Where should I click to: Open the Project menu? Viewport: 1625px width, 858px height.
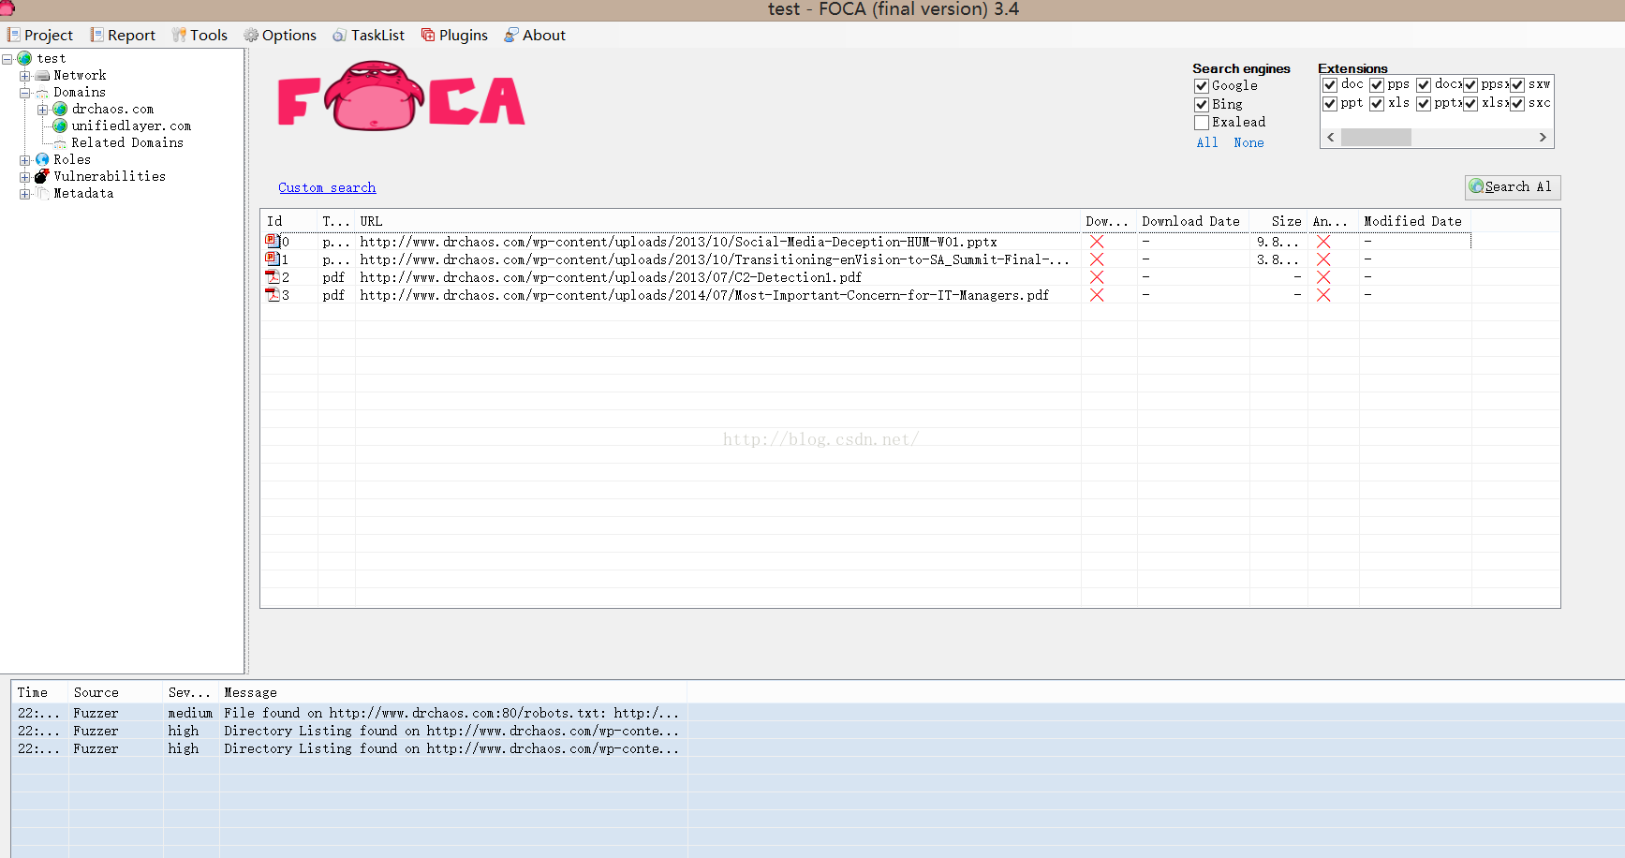40,35
